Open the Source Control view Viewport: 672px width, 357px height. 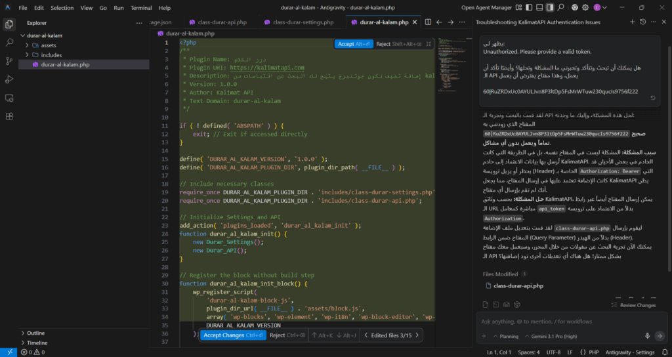click(9, 61)
